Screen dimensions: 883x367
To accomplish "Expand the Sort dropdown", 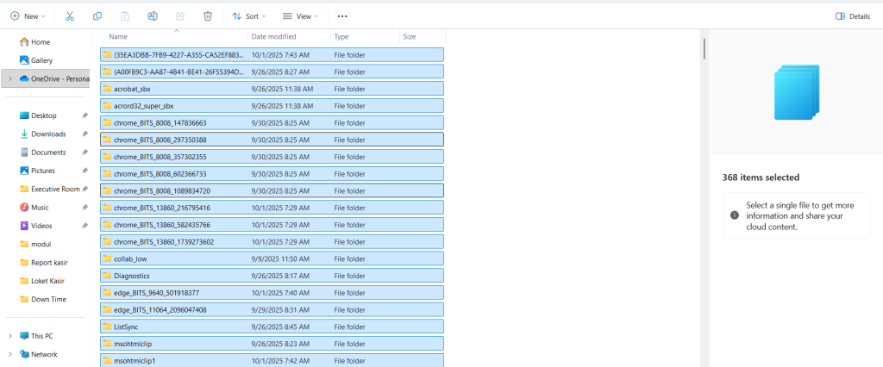I will 249,16.
